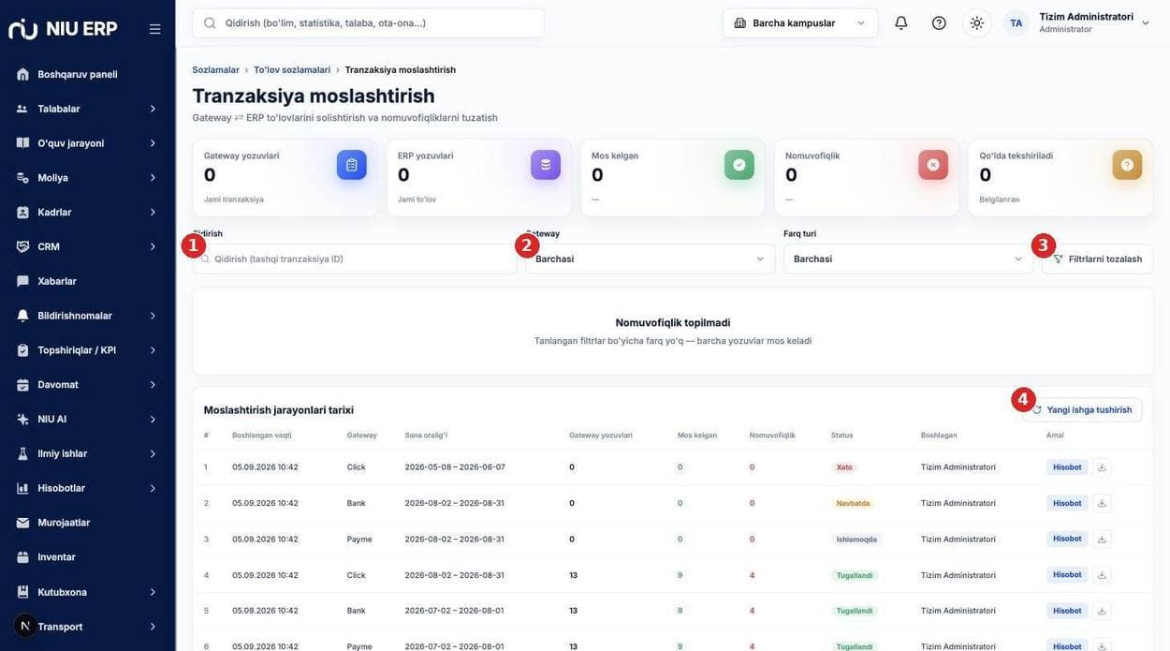Open the help question mark icon
The width and height of the screenshot is (1170, 651).
939,22
